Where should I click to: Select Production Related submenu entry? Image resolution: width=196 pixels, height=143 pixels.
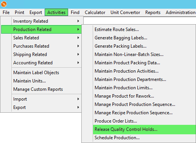[x=41, y=30]
